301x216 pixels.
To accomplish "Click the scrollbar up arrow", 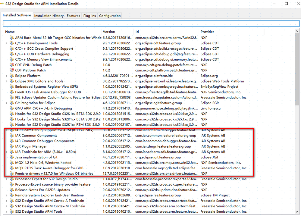I will (x=297, y=31).
